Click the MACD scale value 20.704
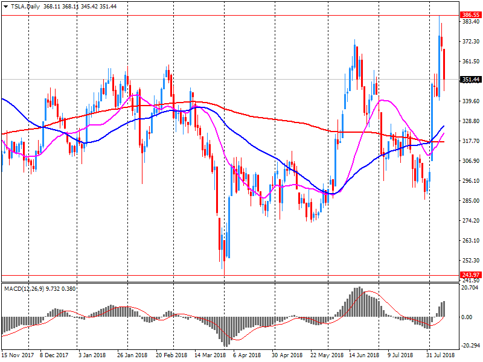This screenshot has width=483, height=362. click(x=470, y=288)
